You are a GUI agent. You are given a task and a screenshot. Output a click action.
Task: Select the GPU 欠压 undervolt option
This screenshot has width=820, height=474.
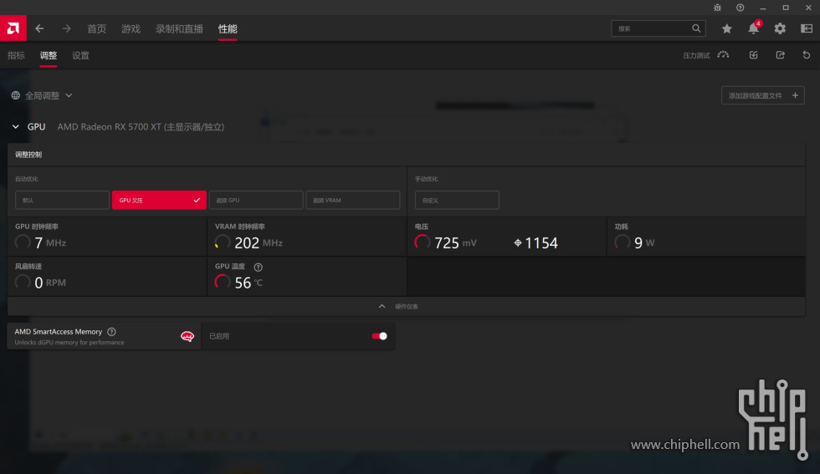point(159,200)
